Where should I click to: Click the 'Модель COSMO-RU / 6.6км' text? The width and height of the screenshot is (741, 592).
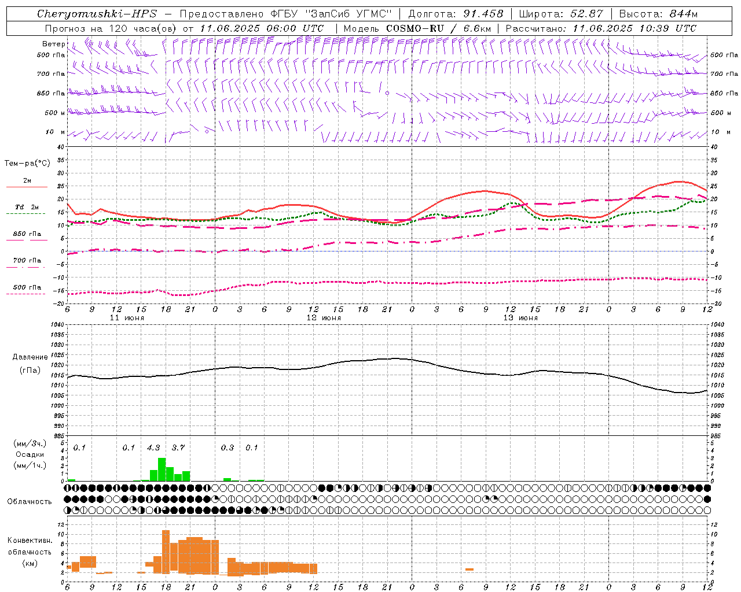tap(417, 28)
